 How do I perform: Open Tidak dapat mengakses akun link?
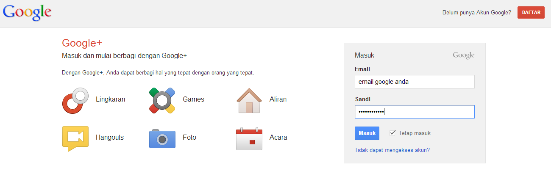[x=392, y=150]
